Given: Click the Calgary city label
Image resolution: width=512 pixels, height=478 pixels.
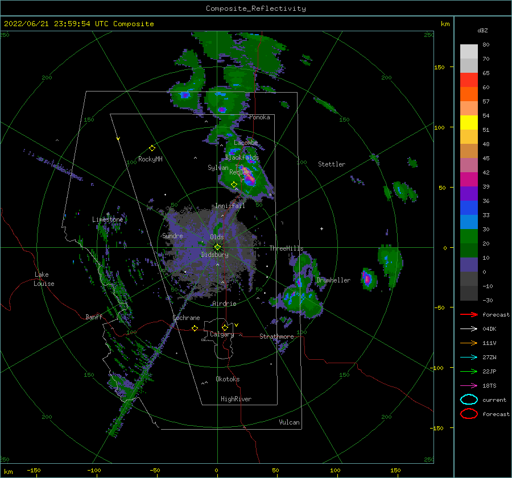Looking at the screenshot, I should (x=222, y=334).
